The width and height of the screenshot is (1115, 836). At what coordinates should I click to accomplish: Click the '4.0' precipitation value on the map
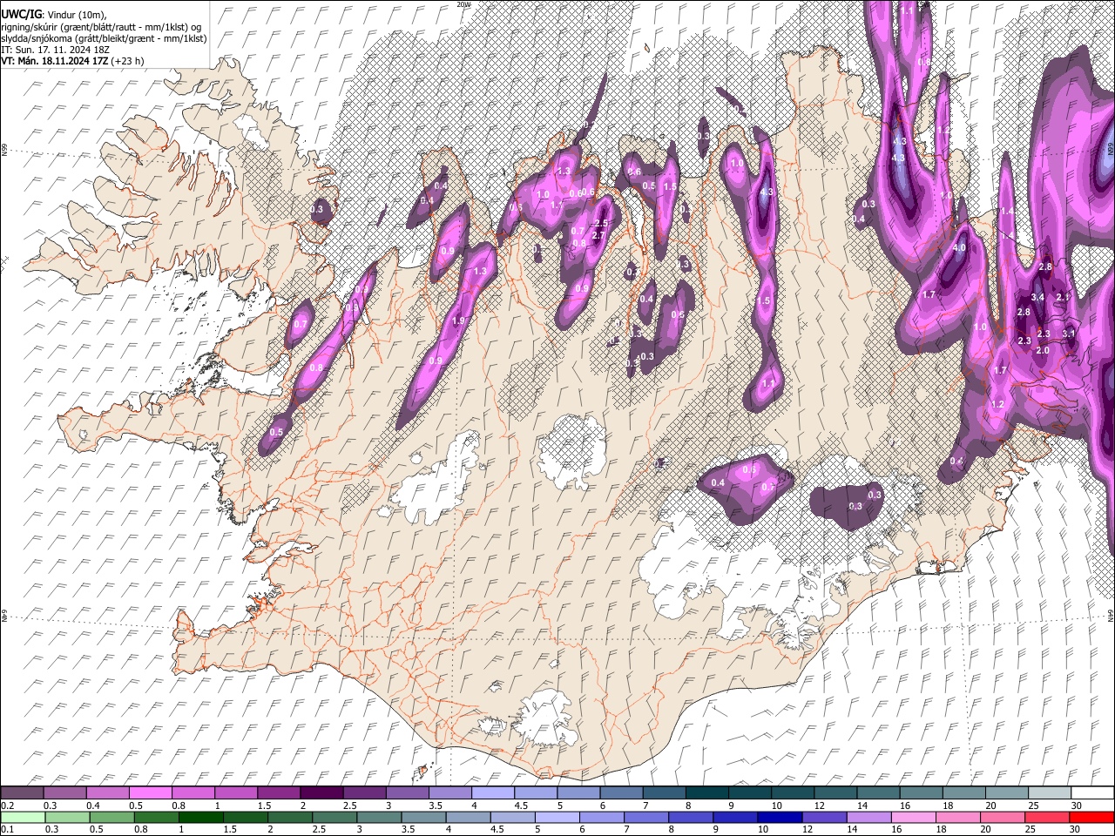click(959, 248)
